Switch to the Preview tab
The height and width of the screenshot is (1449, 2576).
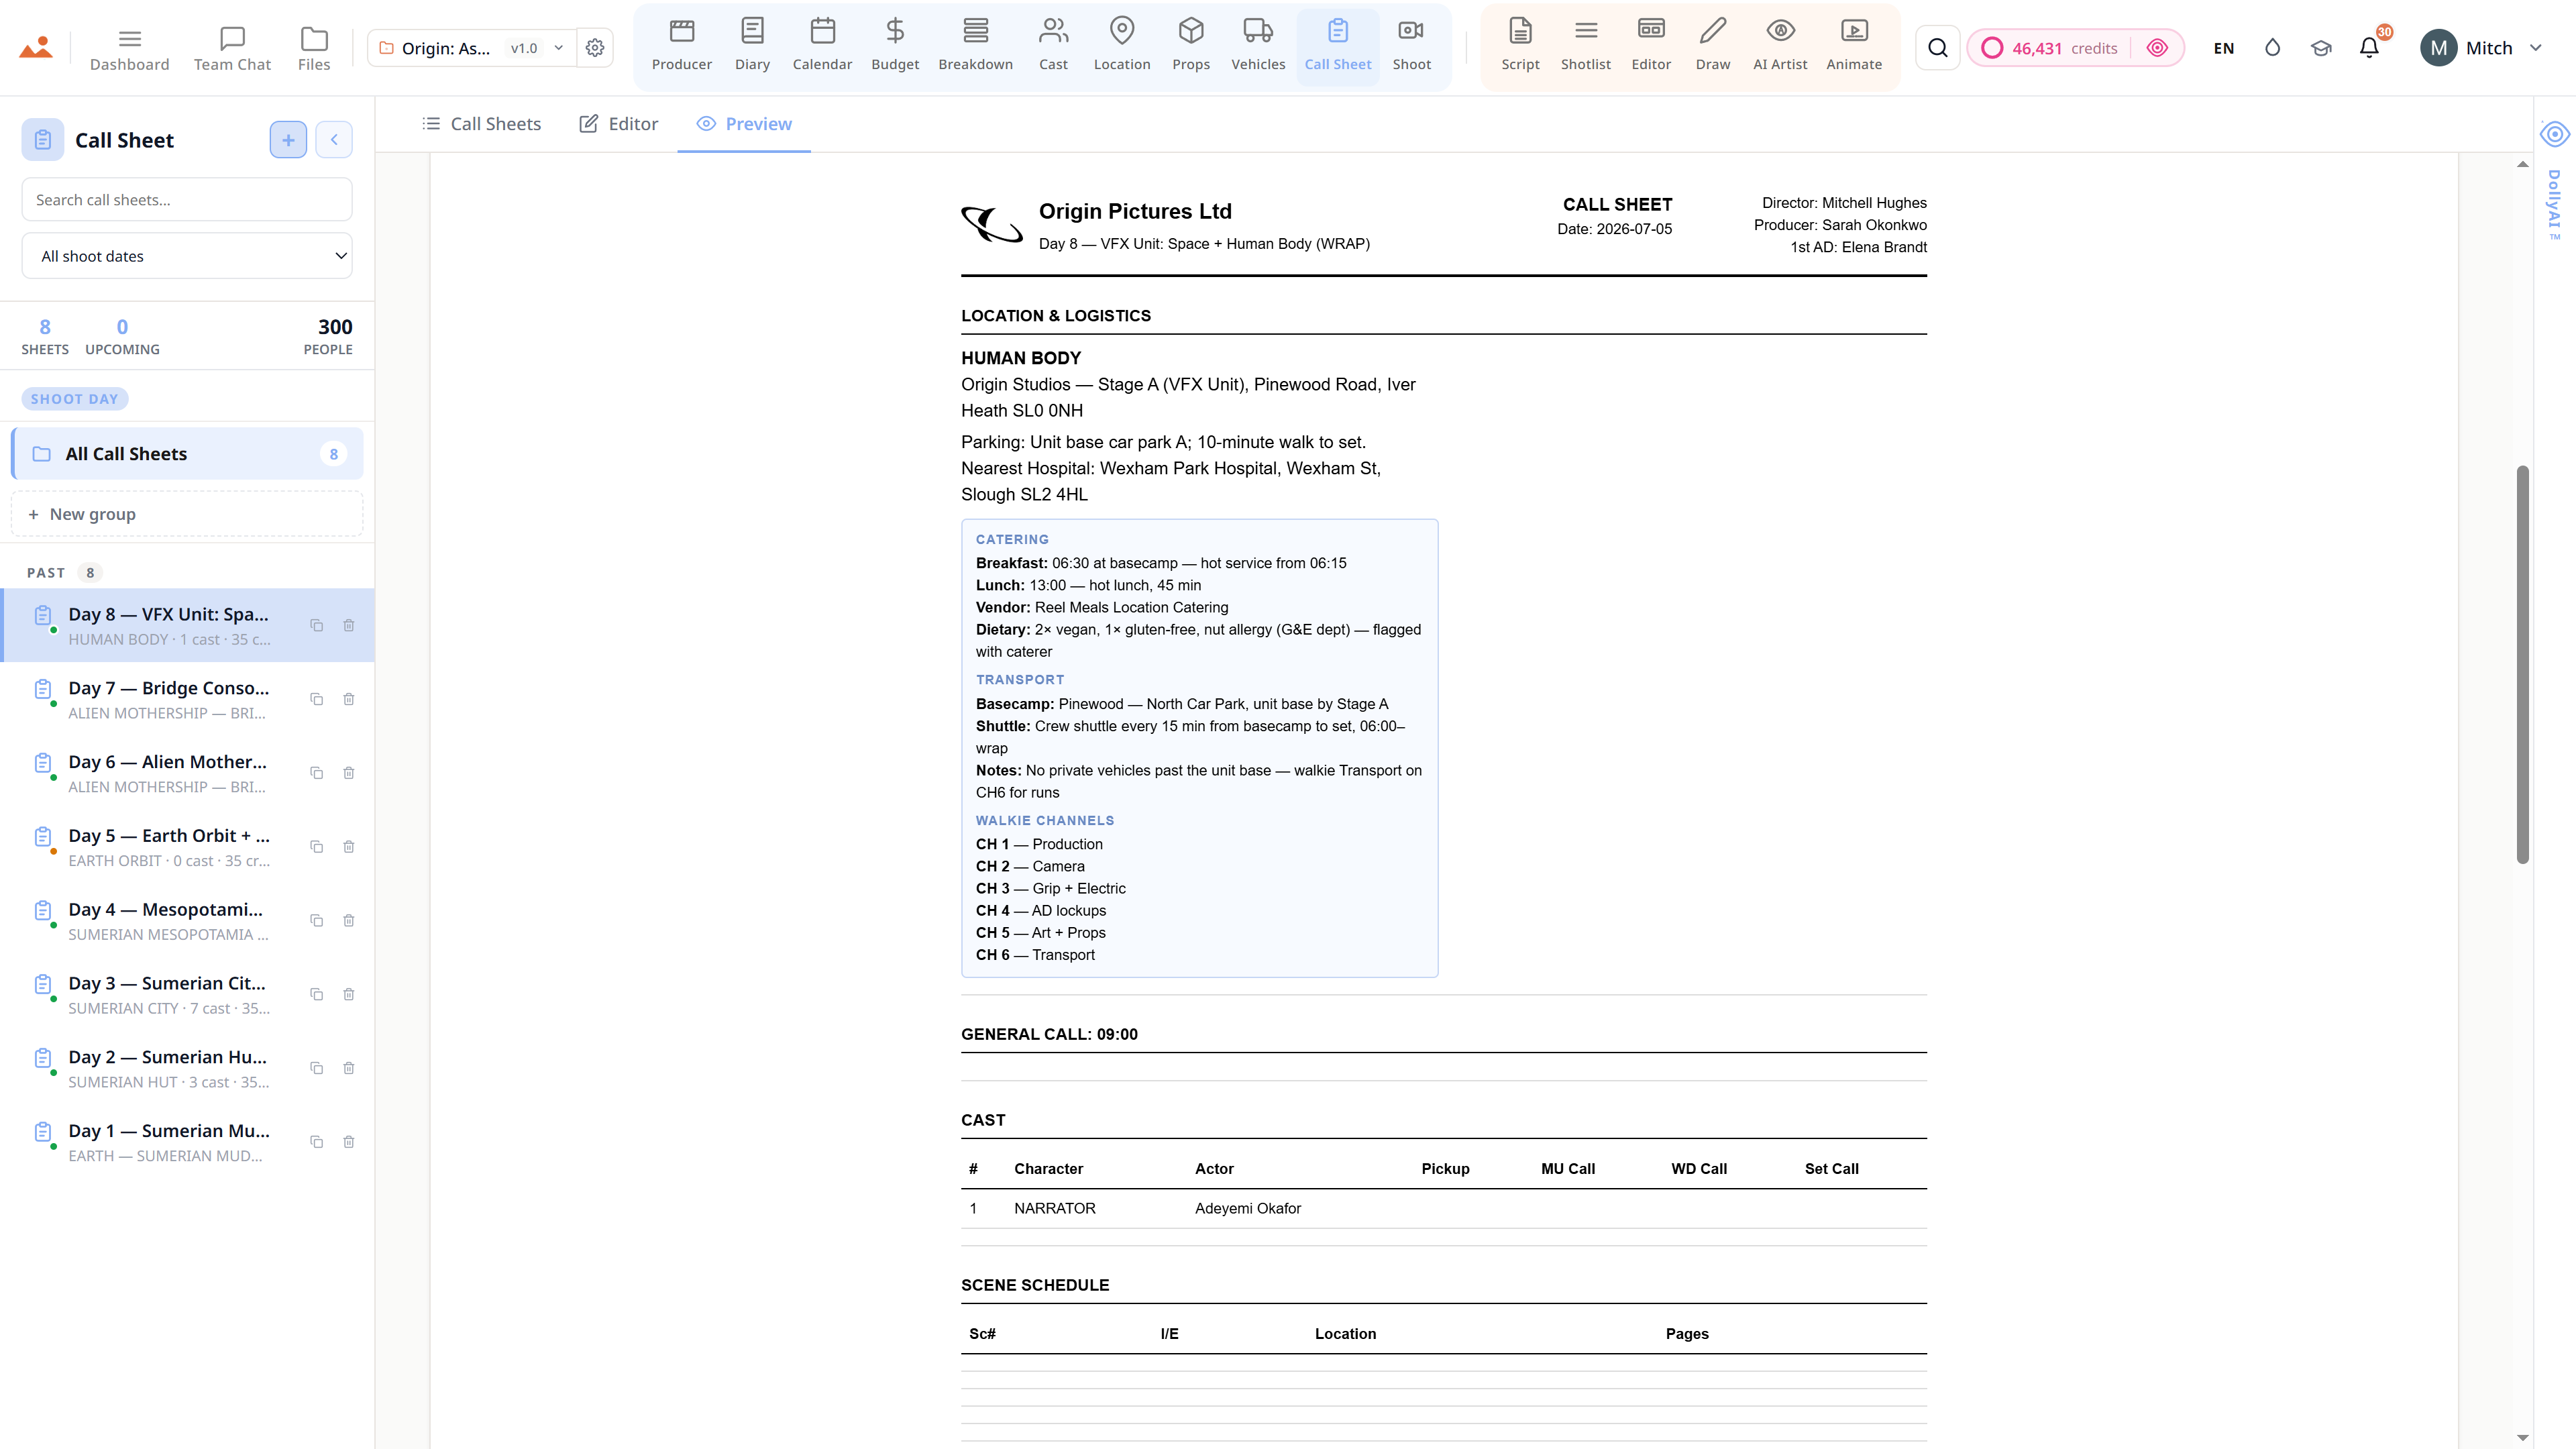click(744, 124)
